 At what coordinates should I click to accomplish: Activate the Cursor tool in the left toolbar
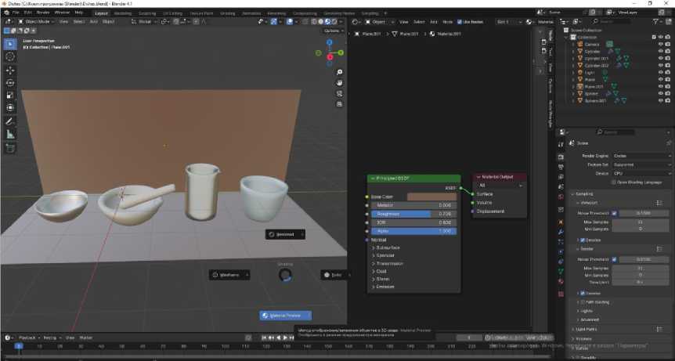point(10,56)
